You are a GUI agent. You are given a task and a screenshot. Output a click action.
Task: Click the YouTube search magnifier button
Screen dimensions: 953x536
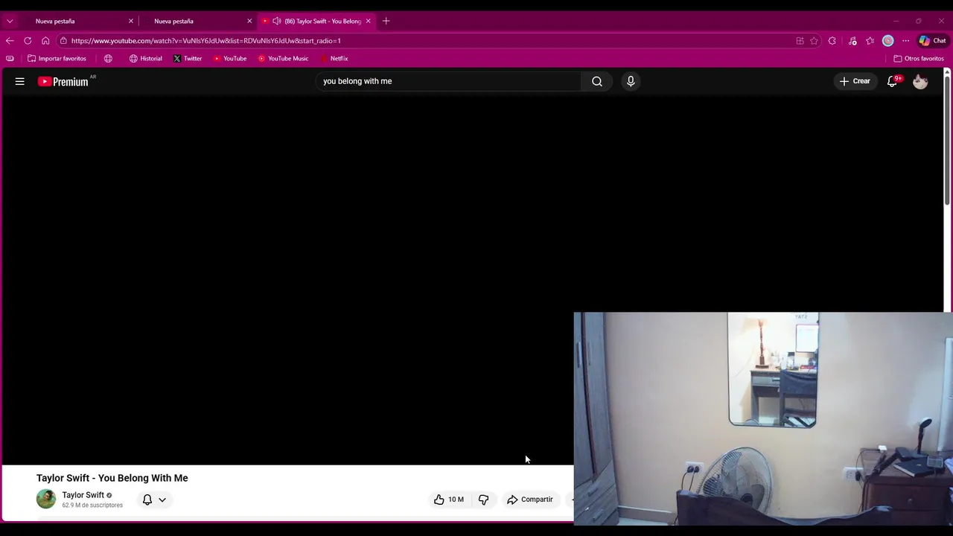tap(597, 81)
